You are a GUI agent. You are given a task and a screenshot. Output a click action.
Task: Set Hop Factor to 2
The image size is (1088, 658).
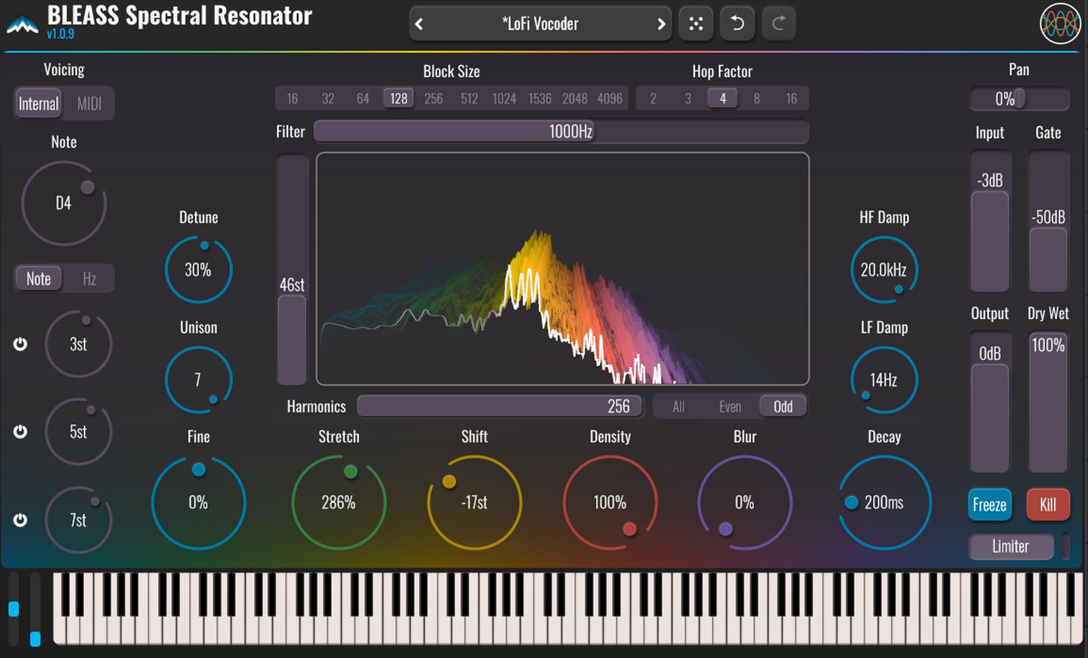pyautogui.click(x=653, y=98)
